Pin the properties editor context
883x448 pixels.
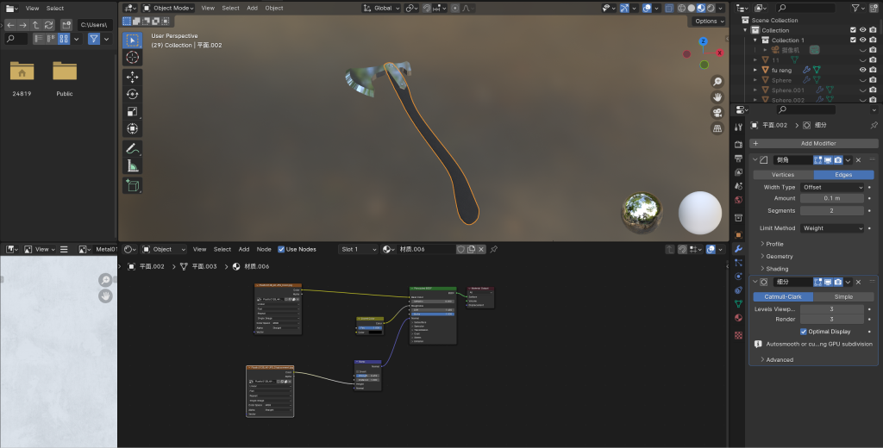pos(874,125)
